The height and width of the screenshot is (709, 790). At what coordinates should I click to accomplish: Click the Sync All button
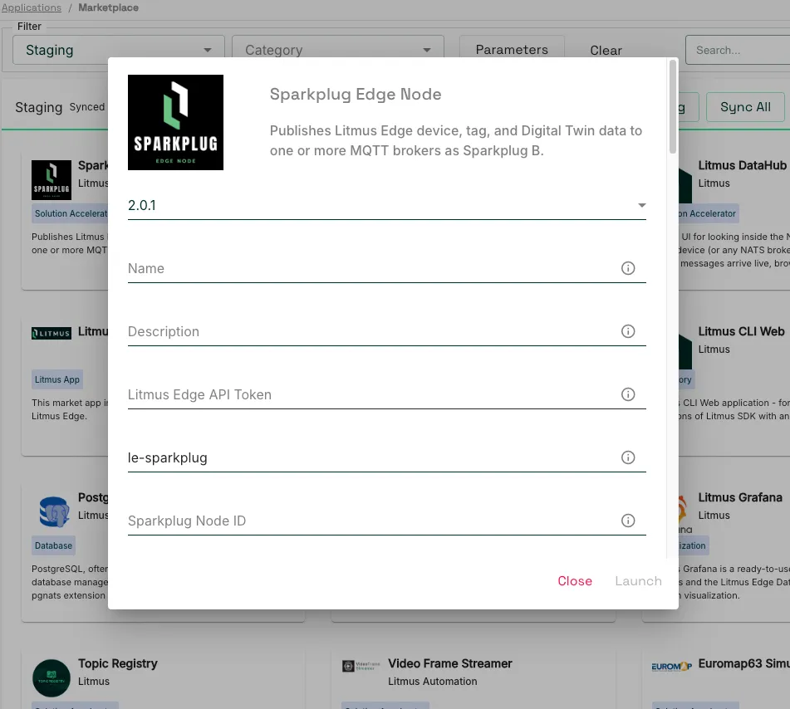[x=745, y=107]
